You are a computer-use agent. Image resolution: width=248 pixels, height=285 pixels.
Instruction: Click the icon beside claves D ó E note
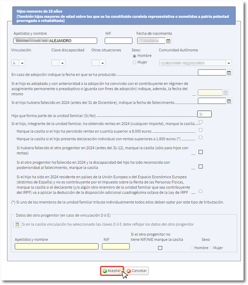[x=17, y=224]
